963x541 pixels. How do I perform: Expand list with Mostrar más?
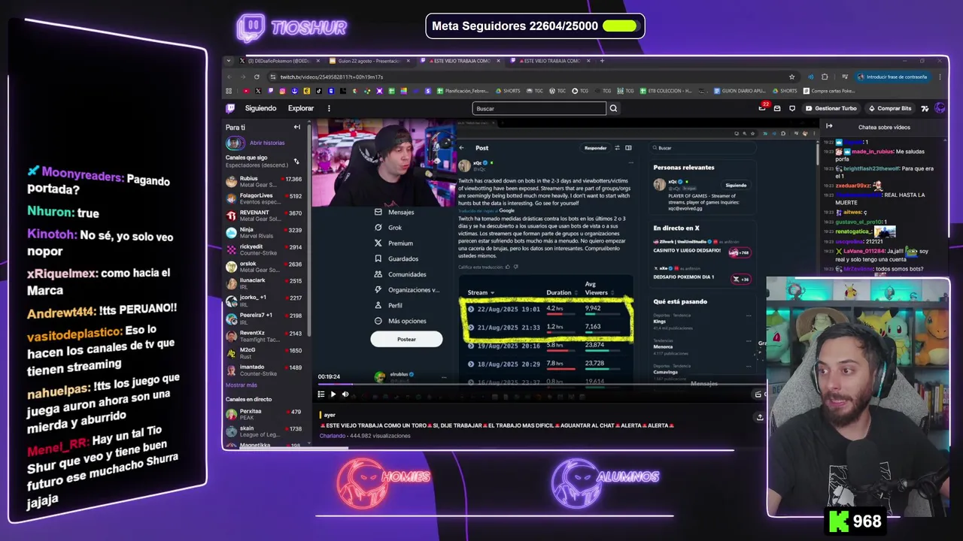(x=242, y=385)
